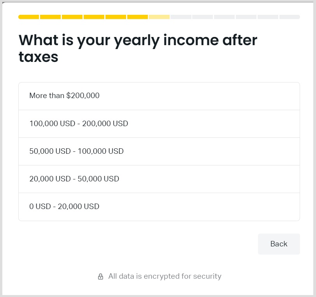
Task: Click the fifth yellow progress segment
Action: pyautogui.click(x=116, y=17)
